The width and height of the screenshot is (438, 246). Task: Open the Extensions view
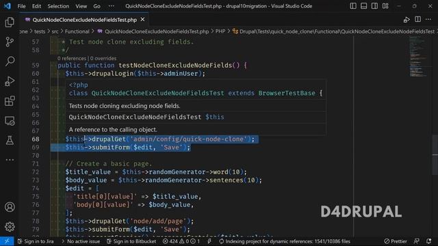click(10, 101)
